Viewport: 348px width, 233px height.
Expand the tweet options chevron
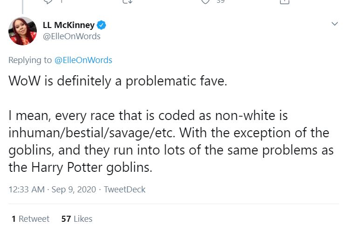click(334, 24)
